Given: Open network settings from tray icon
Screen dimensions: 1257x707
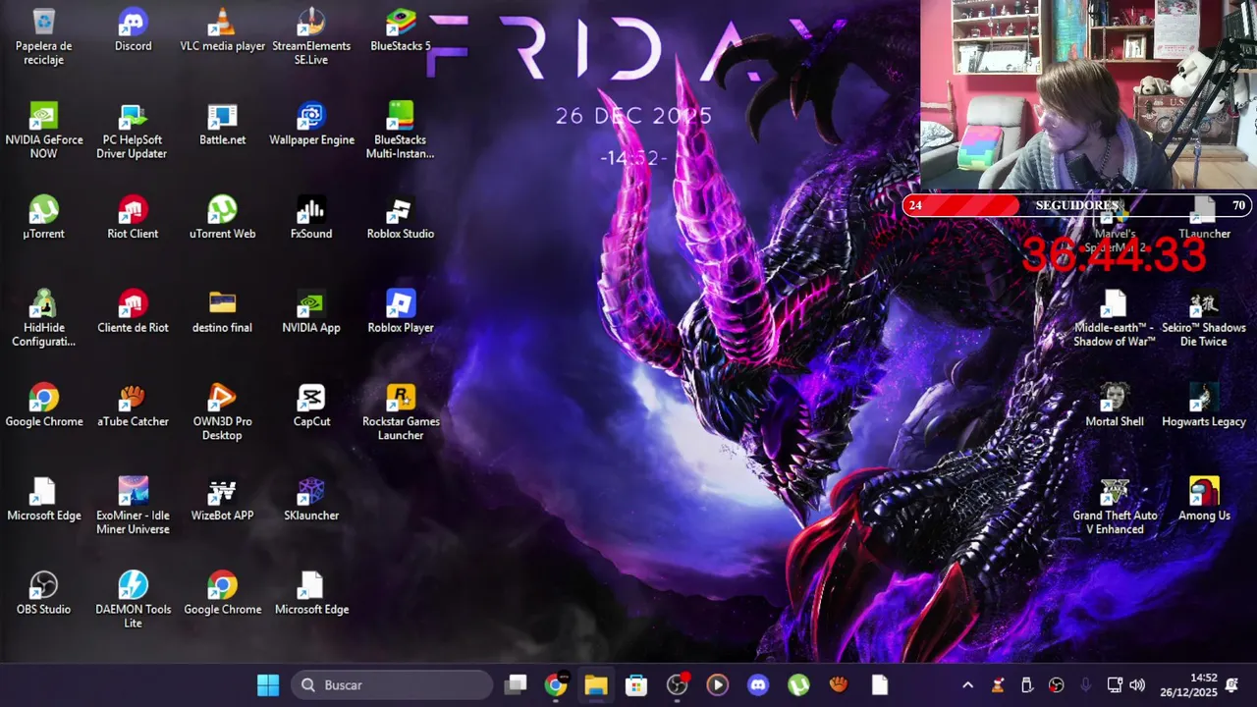Looking at the screenshot, I should [1115, 685].
